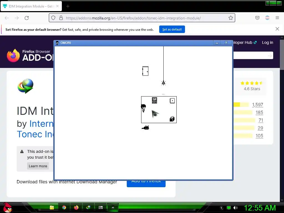Open the Developer Hub link
Screen dimensions: 284x213
tap(245, 42)
